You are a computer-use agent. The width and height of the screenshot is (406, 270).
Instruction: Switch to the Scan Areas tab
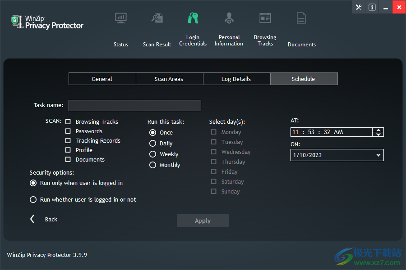(x=169, y=79)
